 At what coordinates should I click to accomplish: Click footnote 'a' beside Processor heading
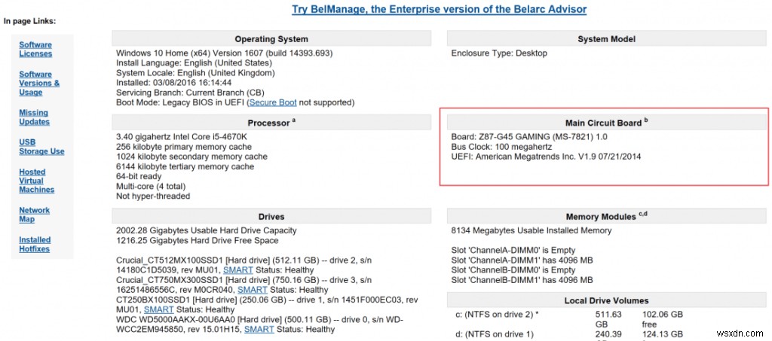point(293,120)
